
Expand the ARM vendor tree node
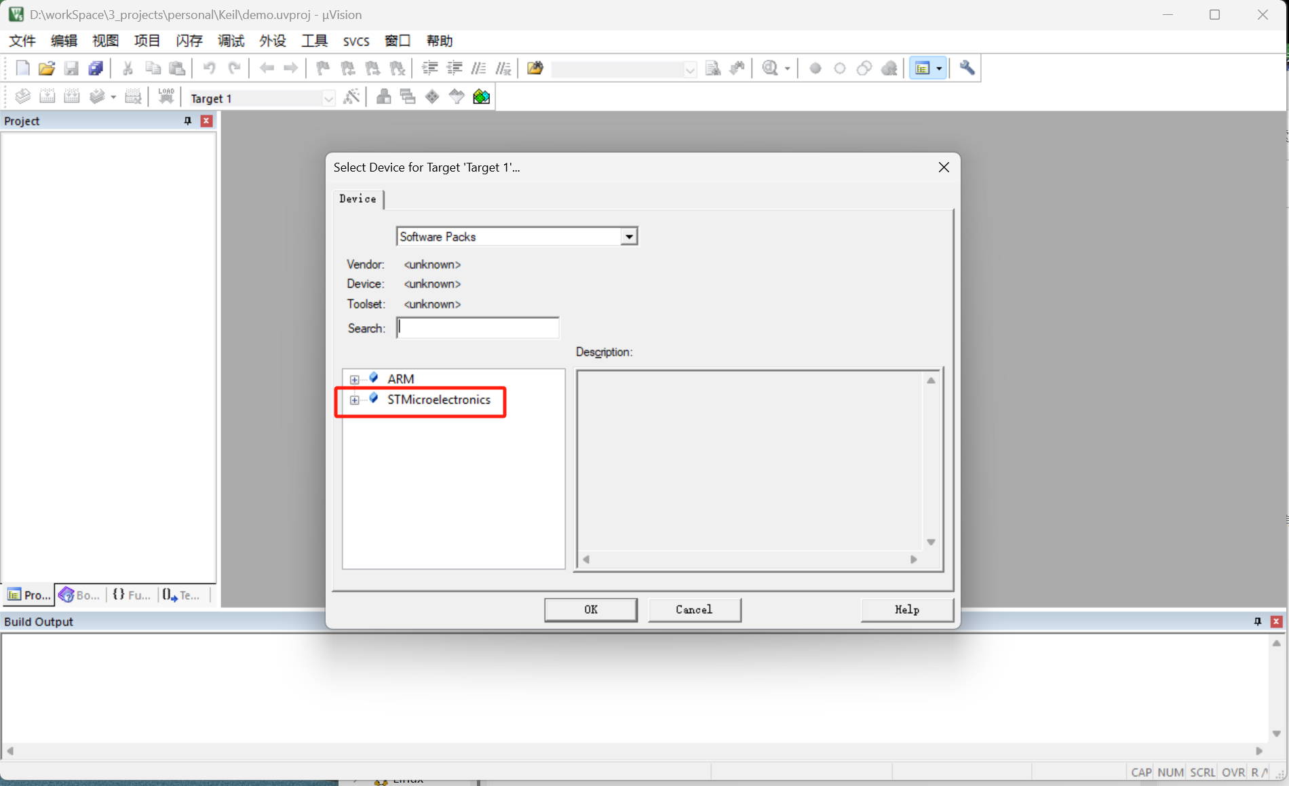click(x=354, y=379)
